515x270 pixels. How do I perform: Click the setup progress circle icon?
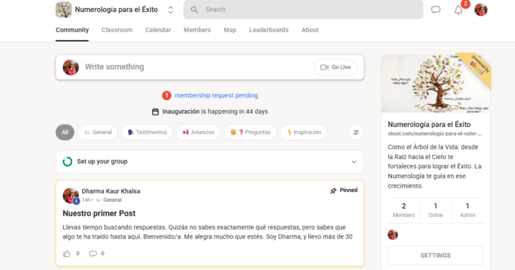click(x=67, y=161)
